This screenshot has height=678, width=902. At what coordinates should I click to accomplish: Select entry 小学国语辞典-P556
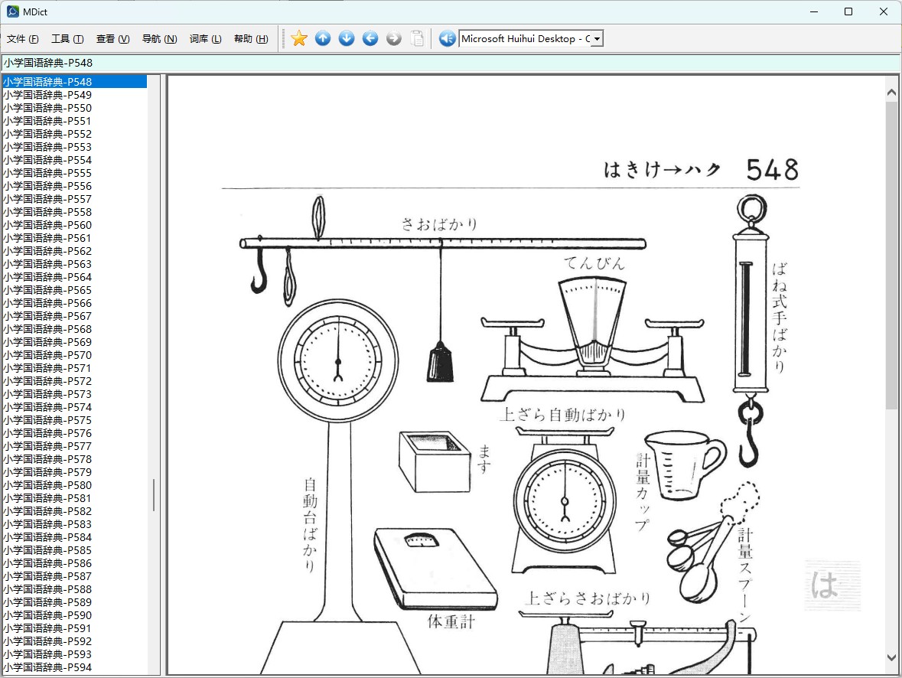click(74, 186)
